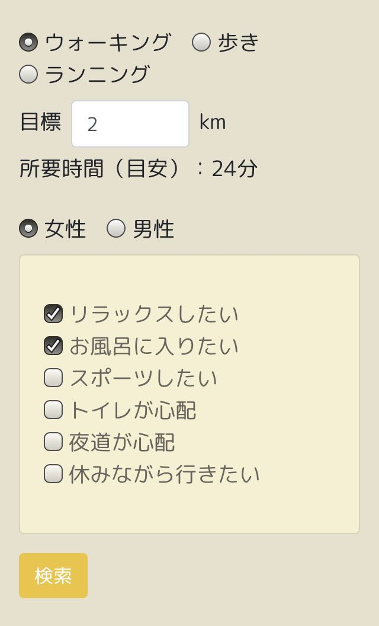Viewport: 379px width, 626px height.
Task: Click the 男性 label text
Action: pyautogui.click(x=153, y=229)
